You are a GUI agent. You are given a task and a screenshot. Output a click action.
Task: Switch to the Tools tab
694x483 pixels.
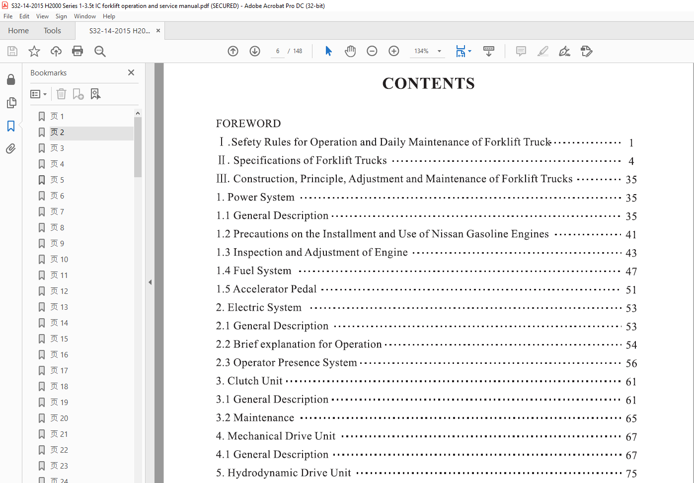(x=52, y=30)
